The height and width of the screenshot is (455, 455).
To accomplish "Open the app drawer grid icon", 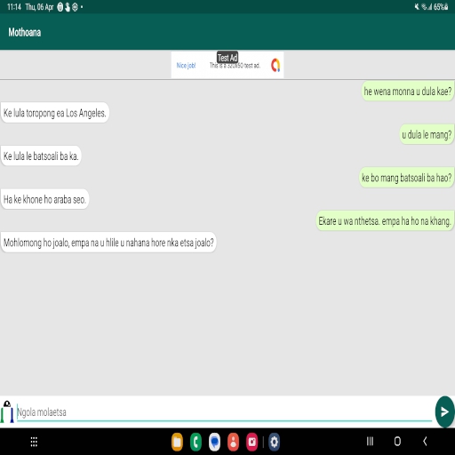I will [34, 442].
